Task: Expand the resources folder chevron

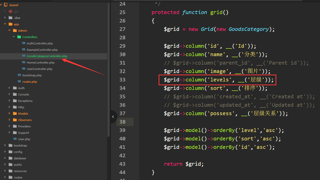Action: (5, 171)
